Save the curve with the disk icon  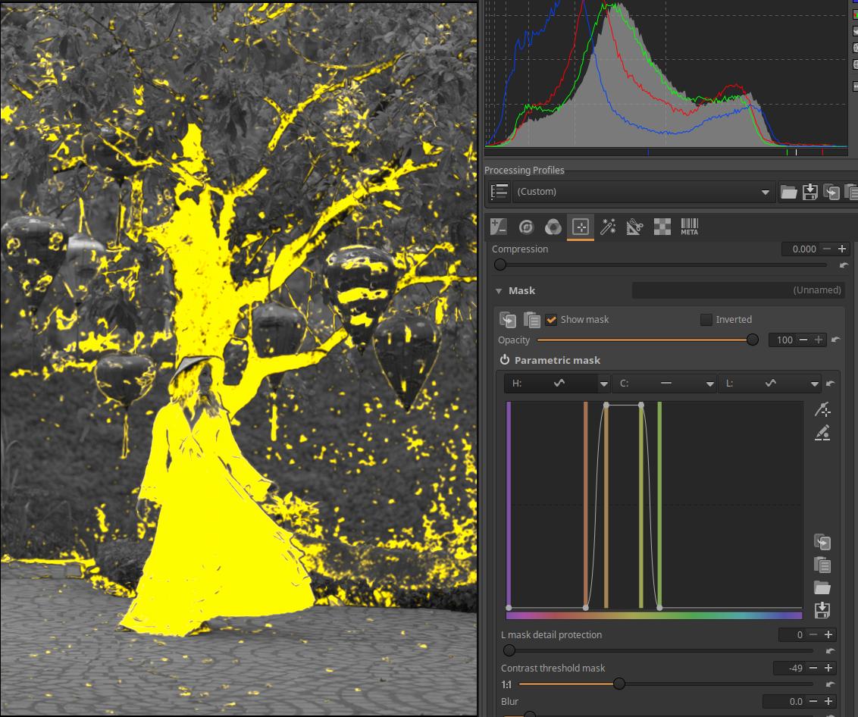point(822,610)
